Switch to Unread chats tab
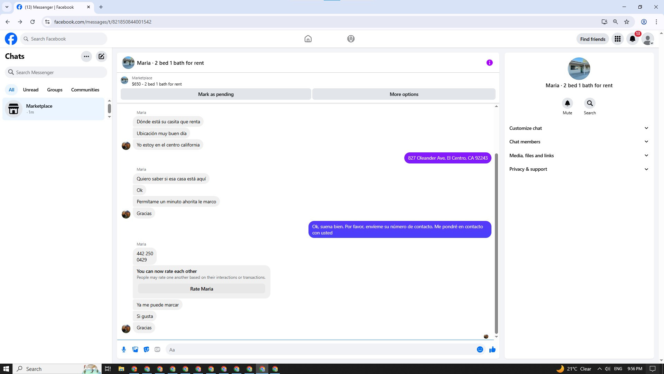Image resolution: width=664 pixels, height=374 pixels. [x=30, y=90]
